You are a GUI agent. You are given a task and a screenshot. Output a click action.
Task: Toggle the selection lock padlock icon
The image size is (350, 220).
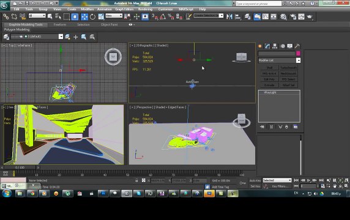136,180
